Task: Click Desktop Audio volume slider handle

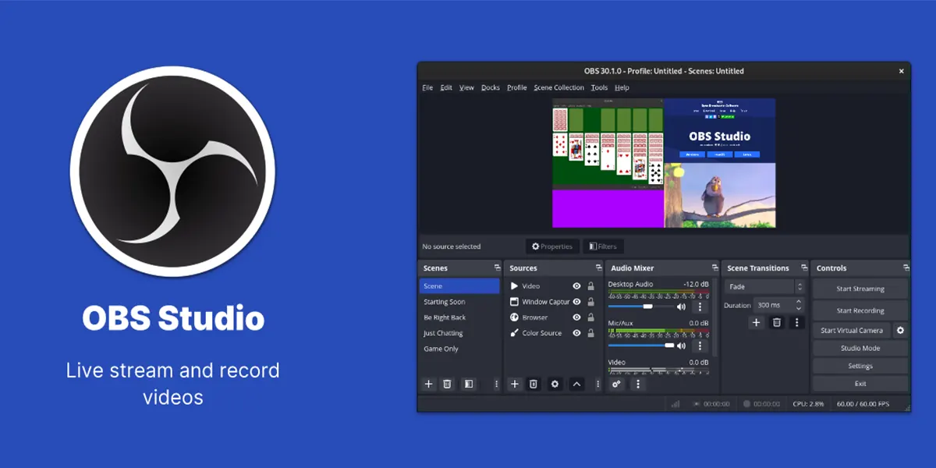Action: point(647,307)
